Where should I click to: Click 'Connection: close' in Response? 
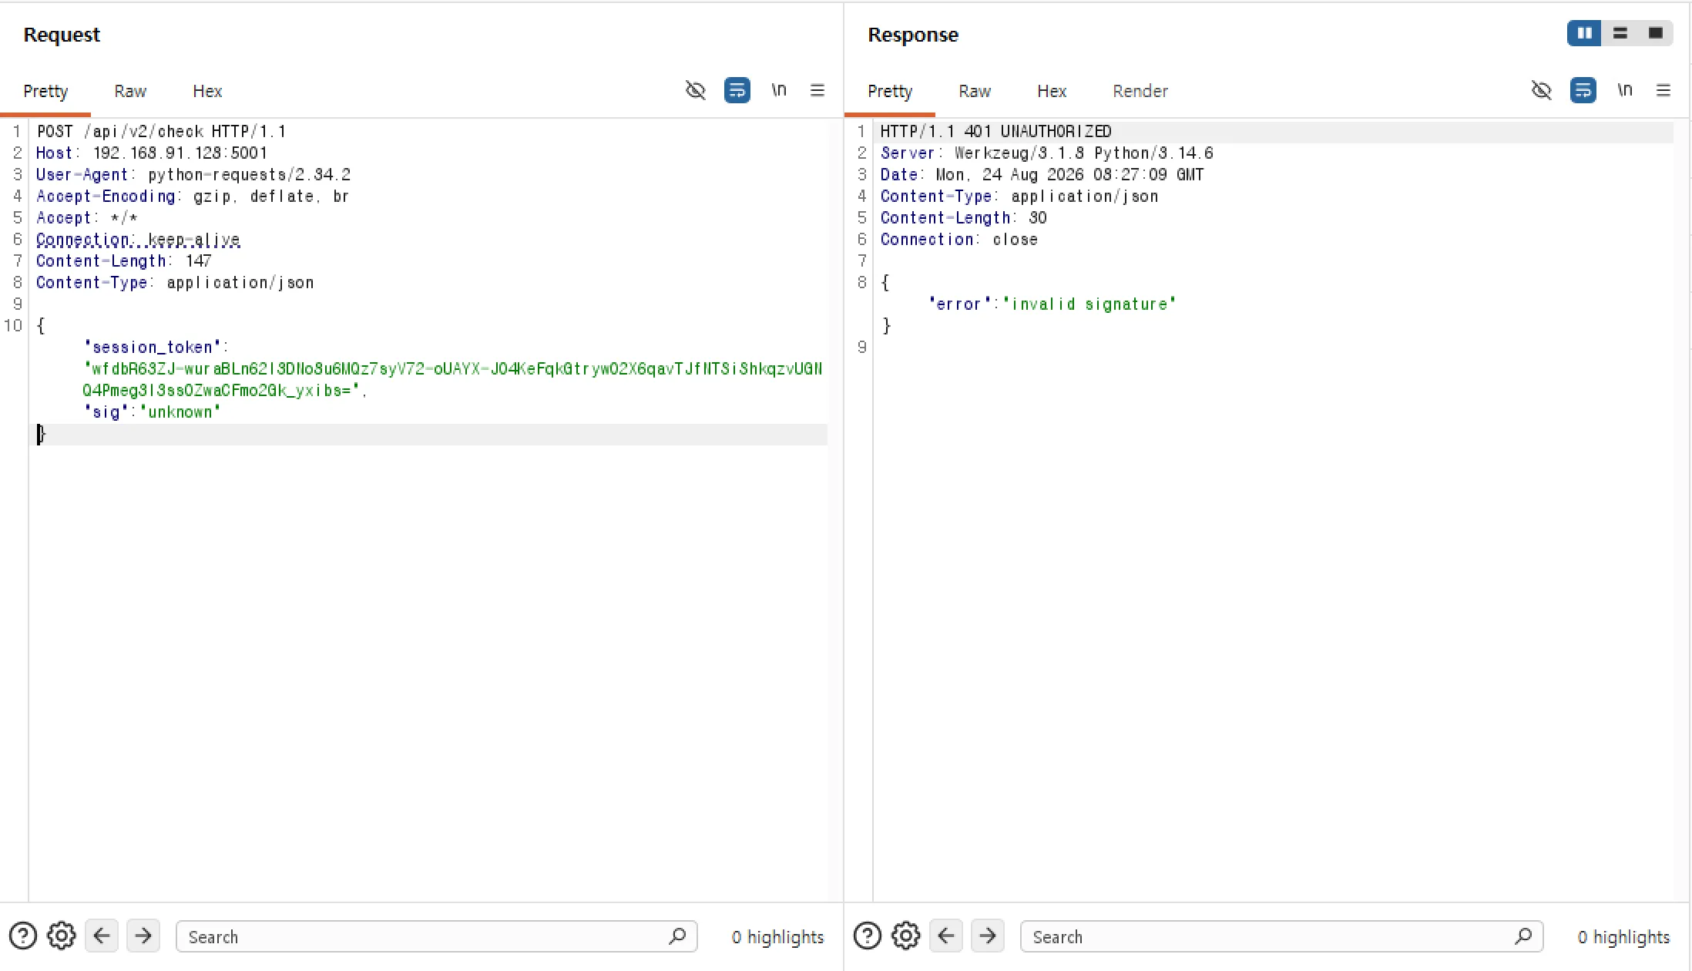coord(959,240)
